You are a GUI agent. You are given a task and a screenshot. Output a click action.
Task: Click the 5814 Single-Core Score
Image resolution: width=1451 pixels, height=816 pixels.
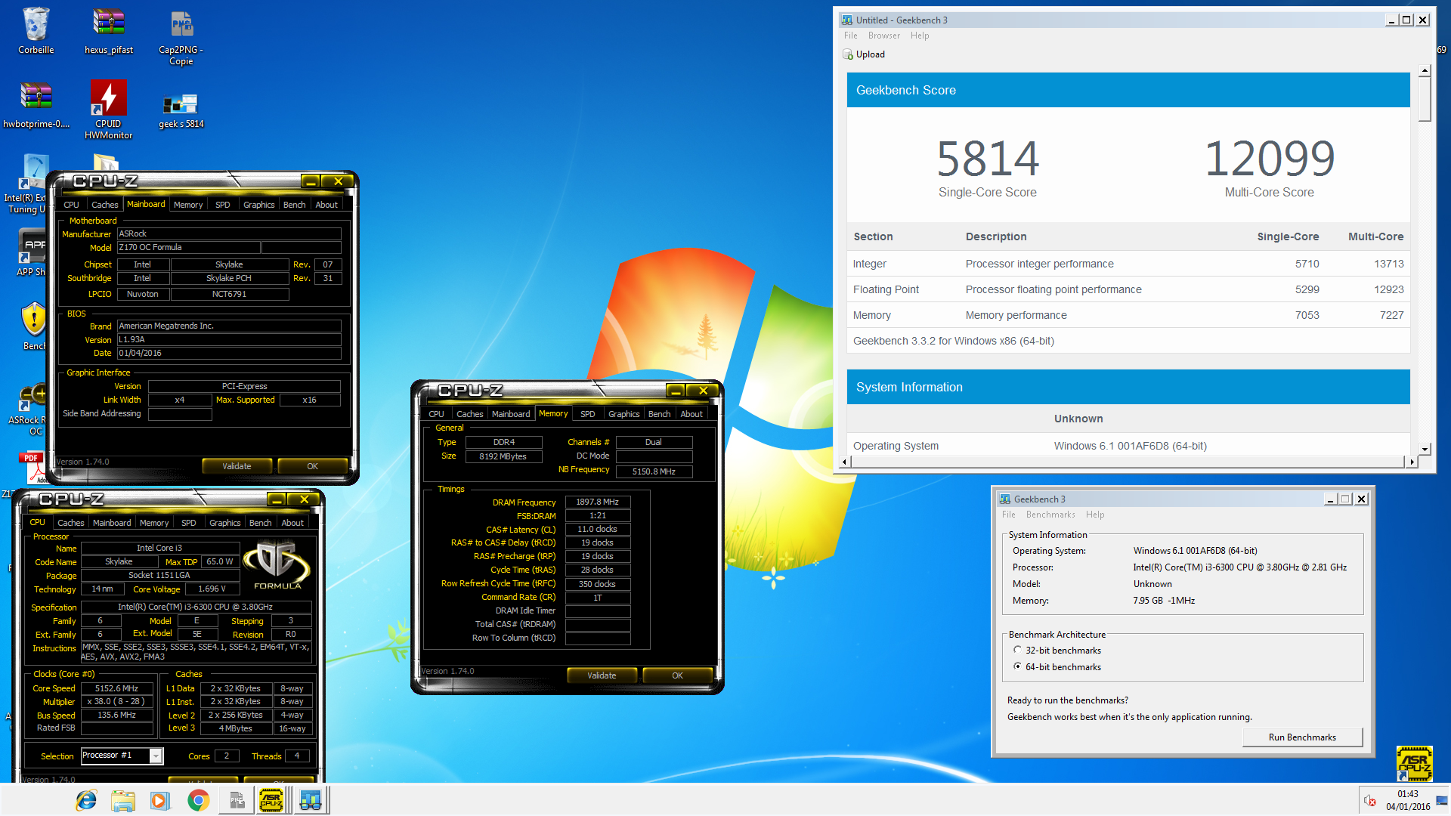(987, 158)
